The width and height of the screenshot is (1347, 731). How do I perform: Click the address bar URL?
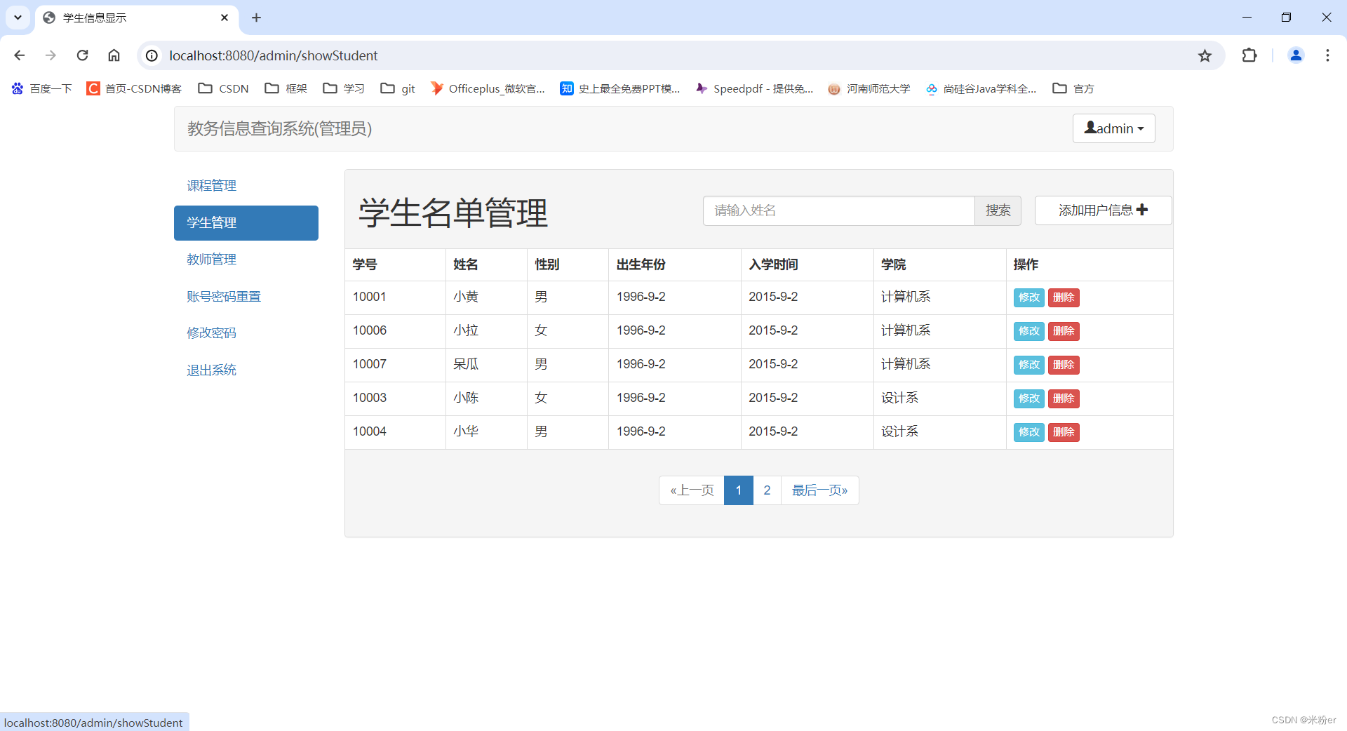(274, 55)
